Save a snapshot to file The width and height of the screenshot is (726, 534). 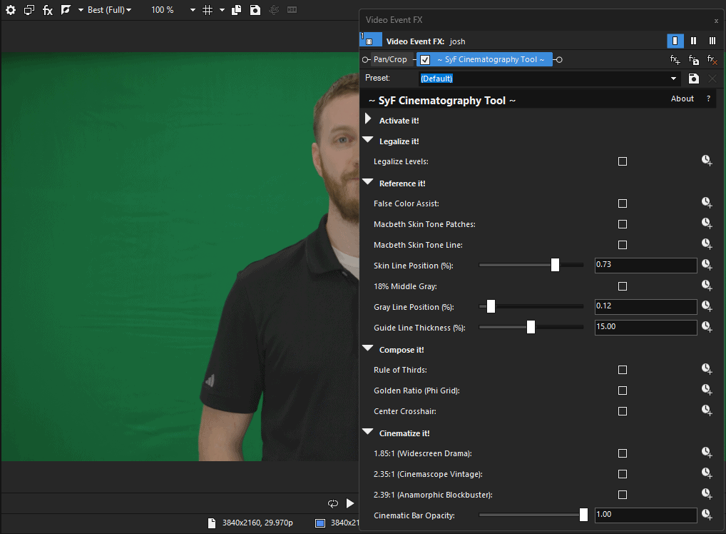coord(255,9)
